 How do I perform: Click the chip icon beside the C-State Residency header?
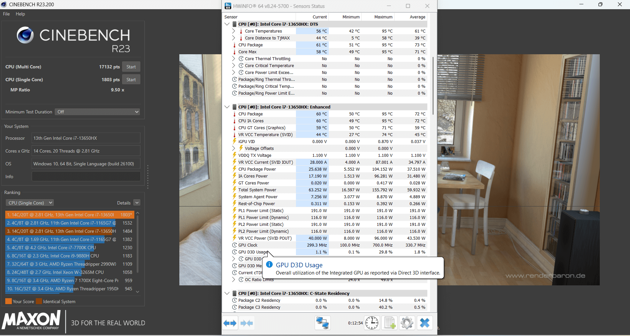point(235,293)
